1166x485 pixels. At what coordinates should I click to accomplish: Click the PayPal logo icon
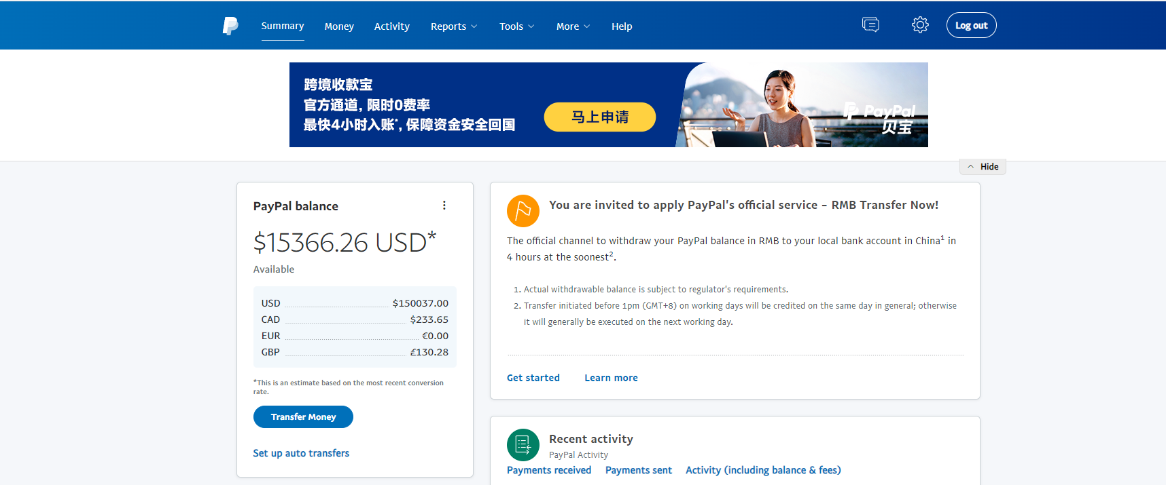(x=230, y=26)
